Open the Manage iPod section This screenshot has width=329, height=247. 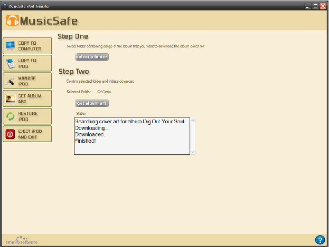click(x=27, y=81)
